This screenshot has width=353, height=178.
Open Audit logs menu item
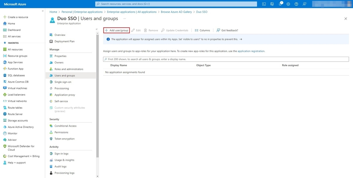pyautogui.click(x=60, y=167)
